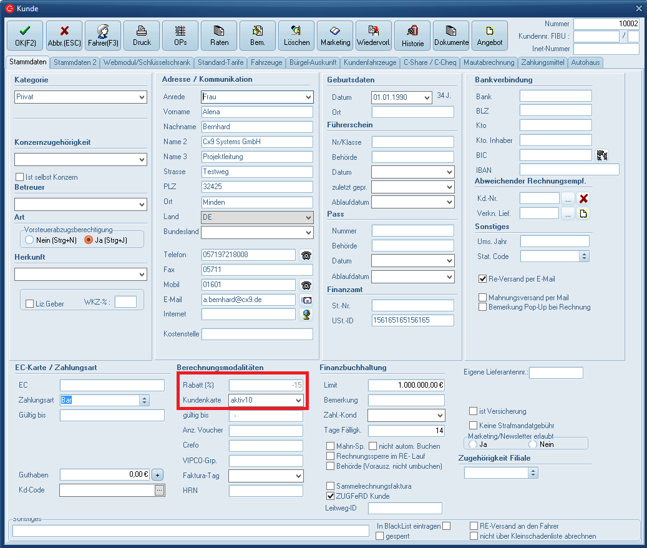Image resolution: width=647 pixels, height=548 pixels.
Task: Click the Druck printer toolbar icon
Action: (142, 36)
